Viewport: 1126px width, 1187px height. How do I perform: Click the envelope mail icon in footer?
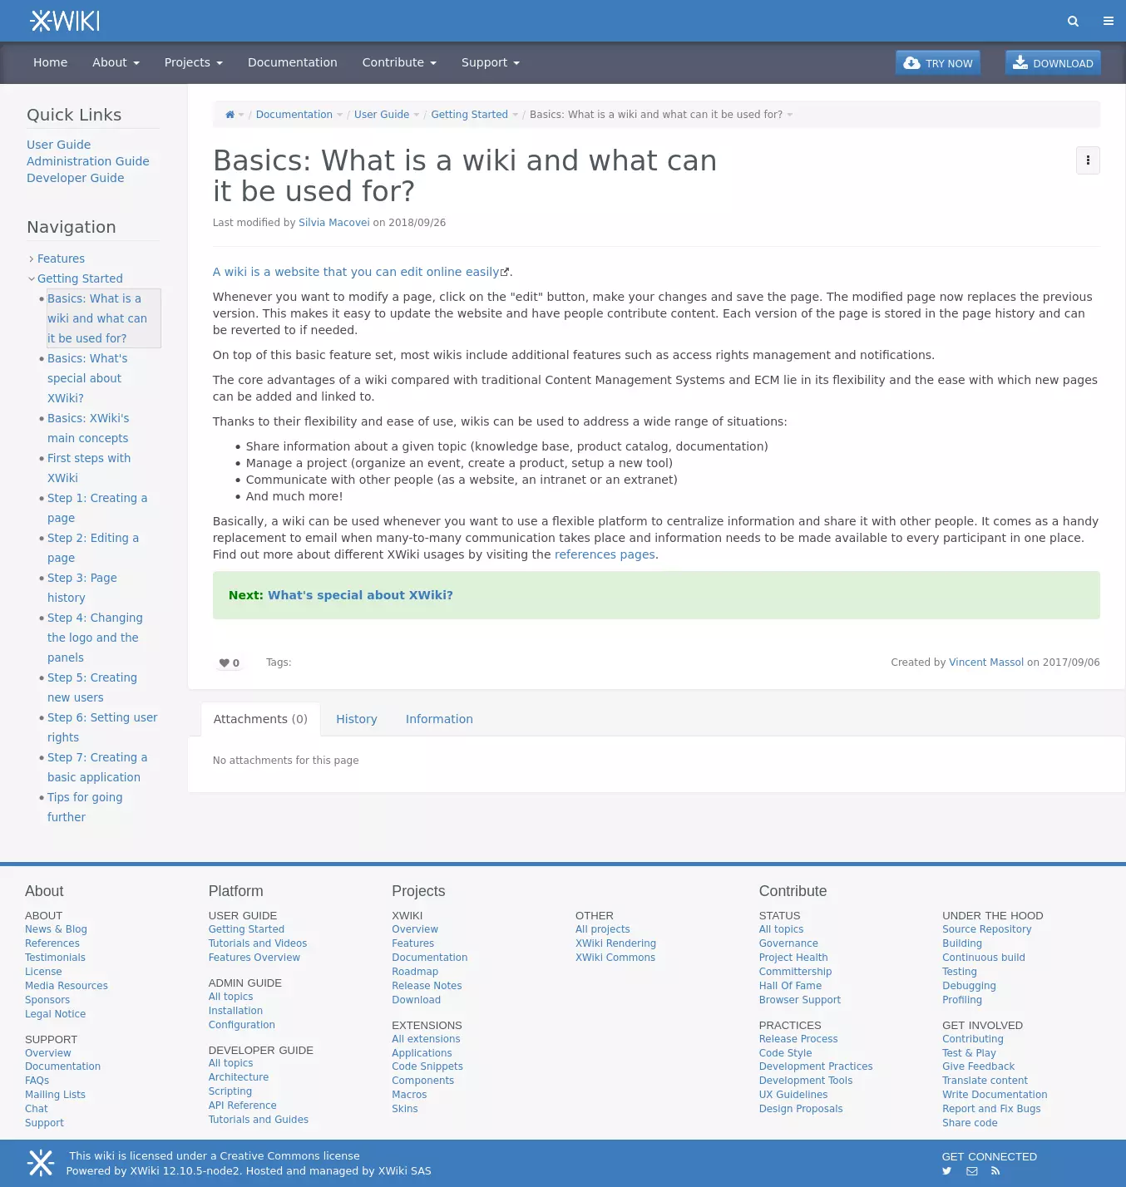(971, 1171)
